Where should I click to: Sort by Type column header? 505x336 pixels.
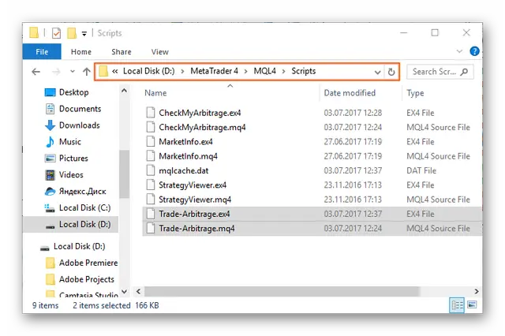pyautogui.click(x=415, y=93)
